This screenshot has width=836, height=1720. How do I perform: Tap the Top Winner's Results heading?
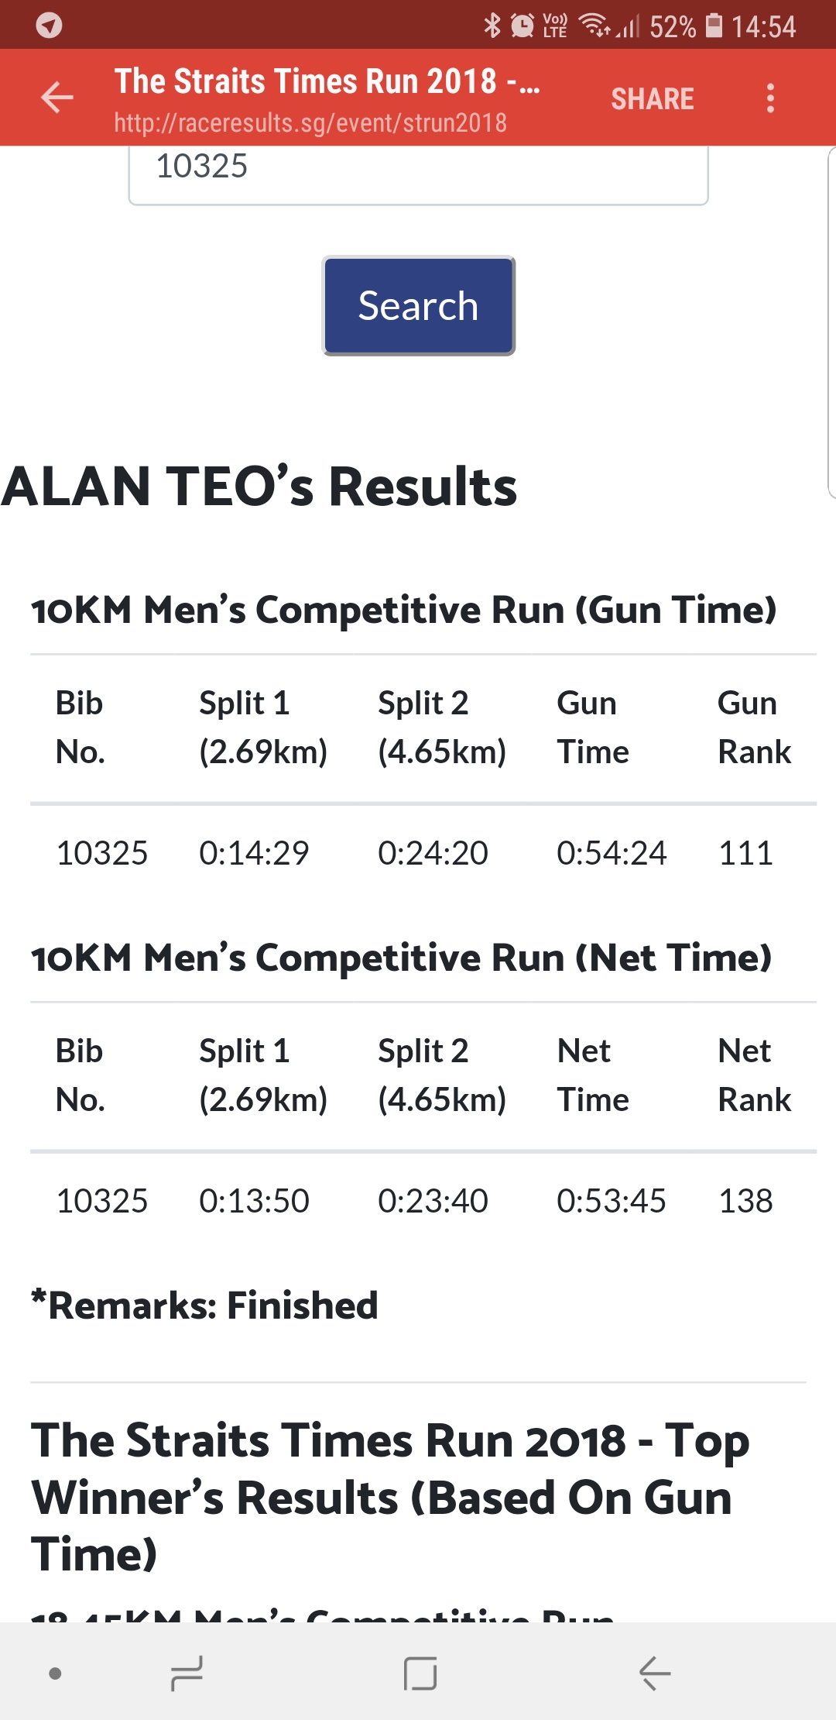[x=390, y=1497]
